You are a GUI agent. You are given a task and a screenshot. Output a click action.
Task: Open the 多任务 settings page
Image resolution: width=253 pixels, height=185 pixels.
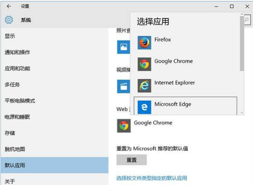click(55, 84)
